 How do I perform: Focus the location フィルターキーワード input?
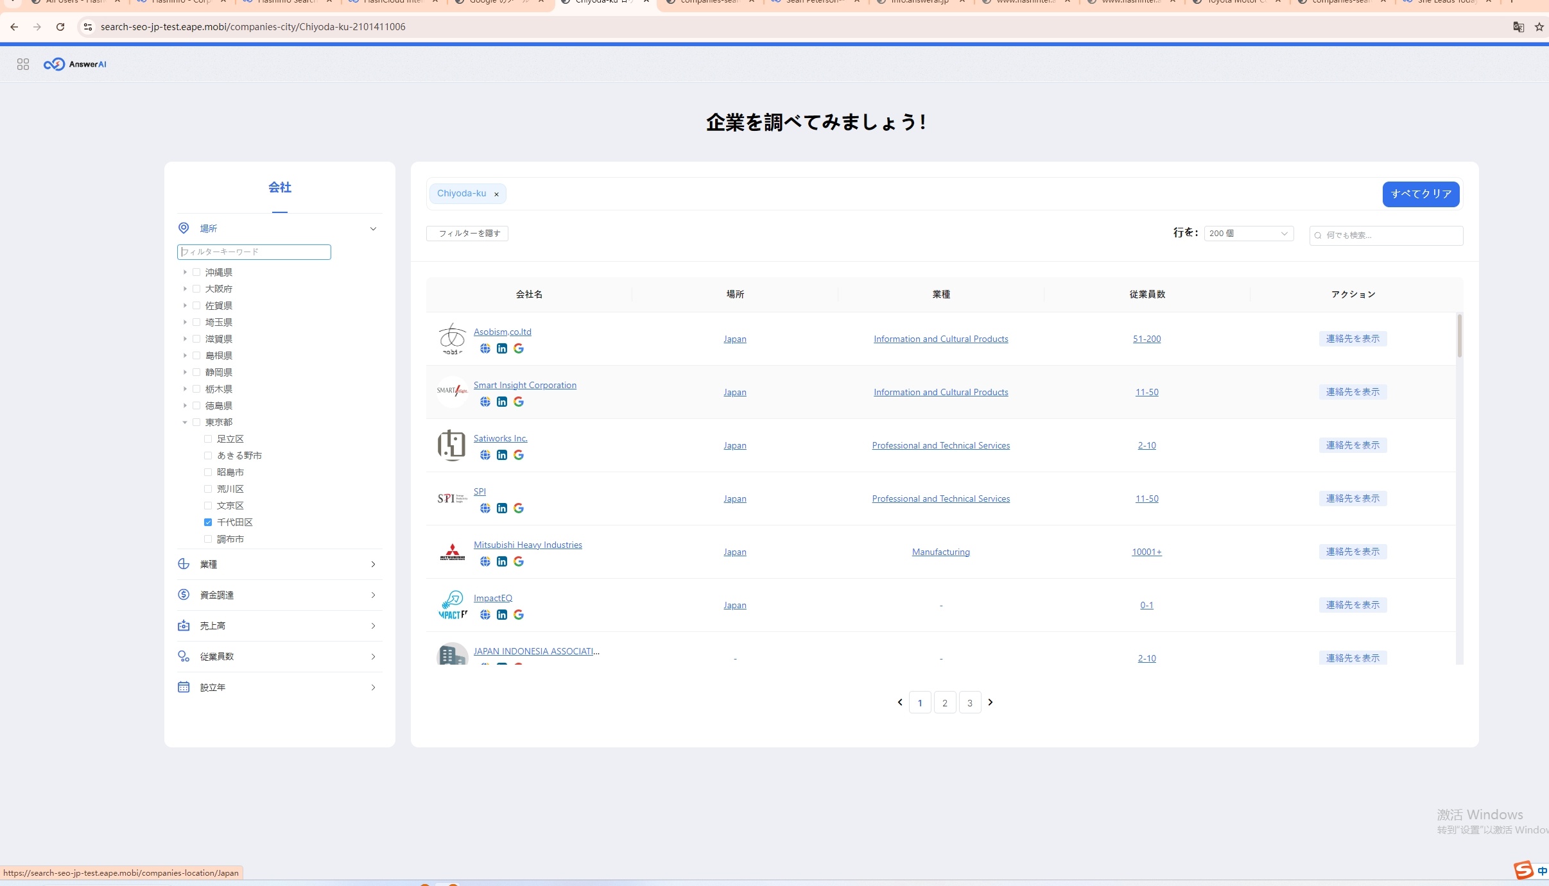[254, 252]
